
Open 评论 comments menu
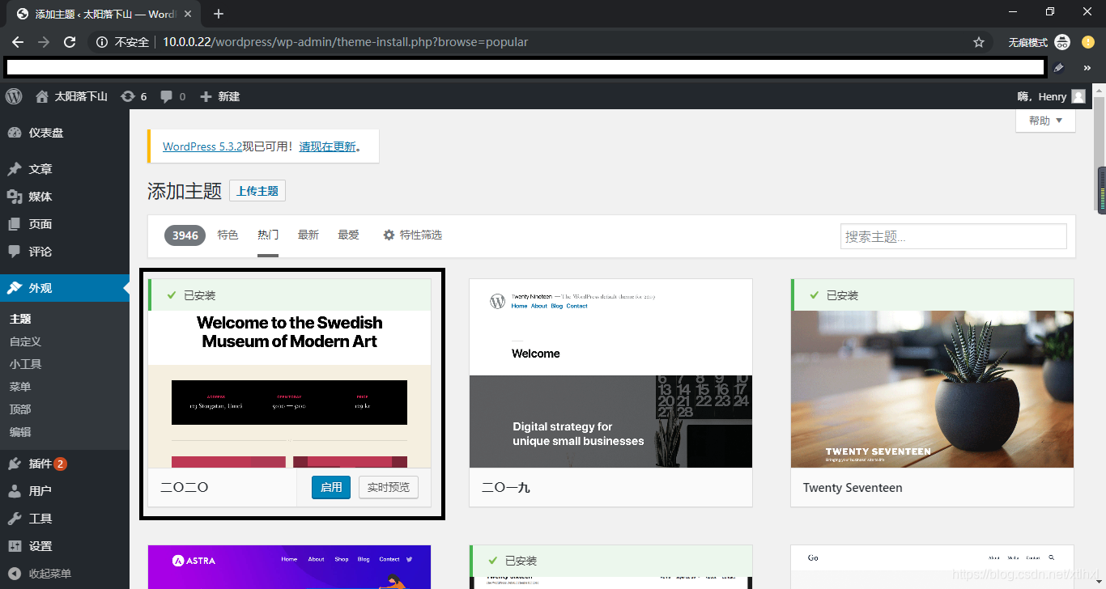(65, 252)
